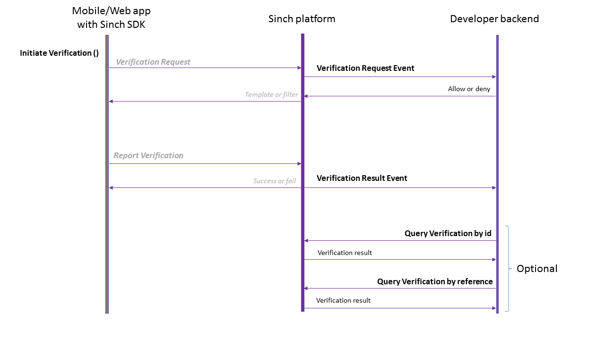Click the 'Developer backend' heading
Viewport: 605px width, 340px height.
(x=494, y=19)
